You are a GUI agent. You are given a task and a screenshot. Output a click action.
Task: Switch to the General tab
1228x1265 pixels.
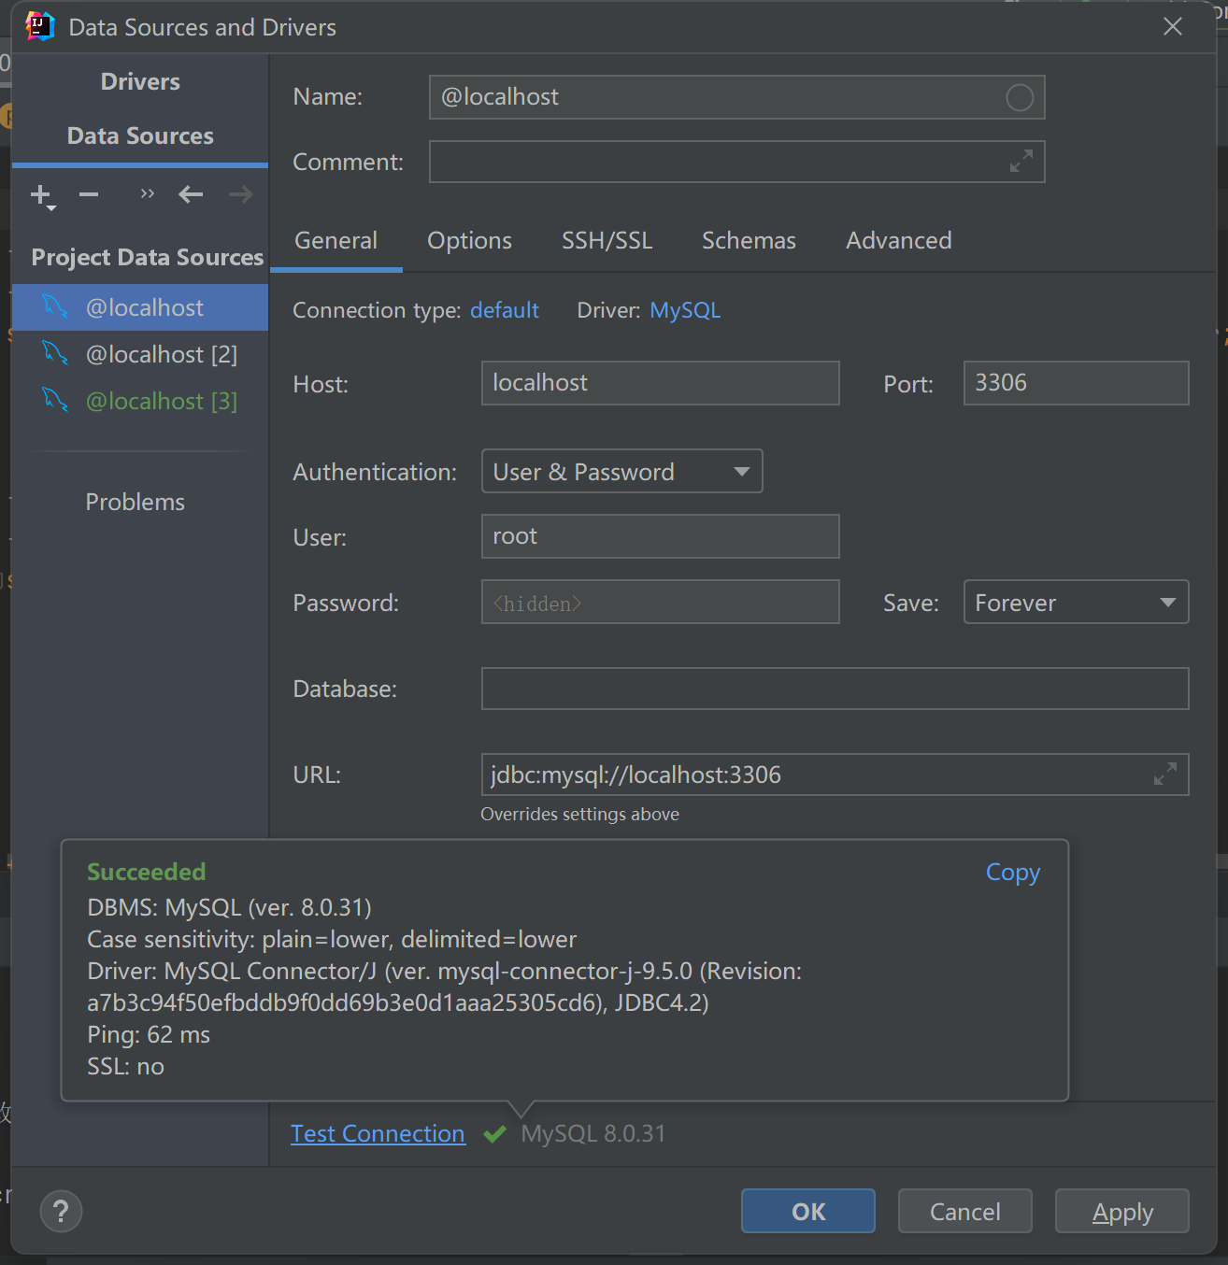(x=336, y=241)
